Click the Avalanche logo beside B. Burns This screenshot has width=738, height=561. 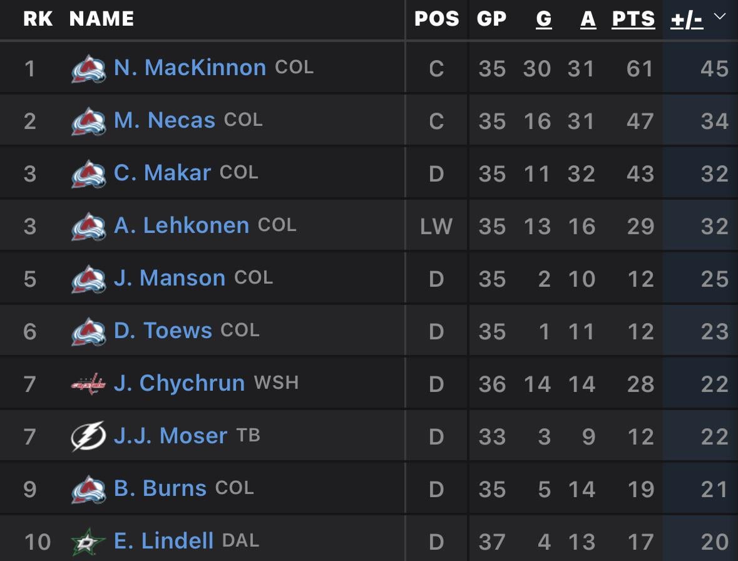click(x=88, y=489)
